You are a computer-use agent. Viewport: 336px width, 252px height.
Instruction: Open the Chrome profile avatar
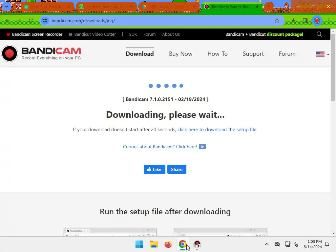coord(317,21)
